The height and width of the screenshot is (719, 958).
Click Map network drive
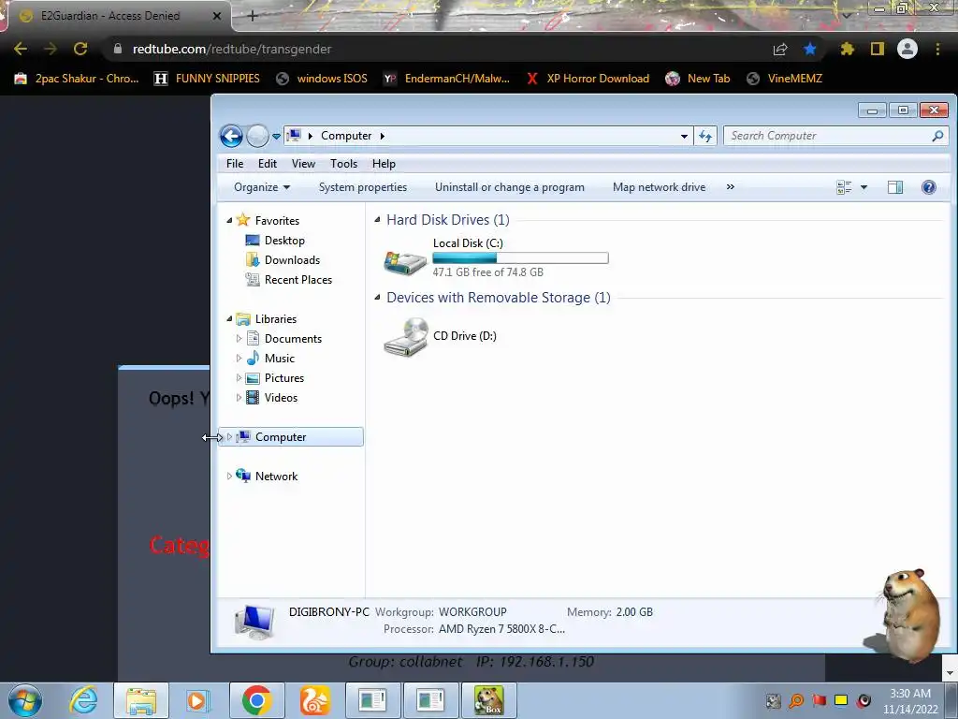pyautogui.click(x=659, y=187)
